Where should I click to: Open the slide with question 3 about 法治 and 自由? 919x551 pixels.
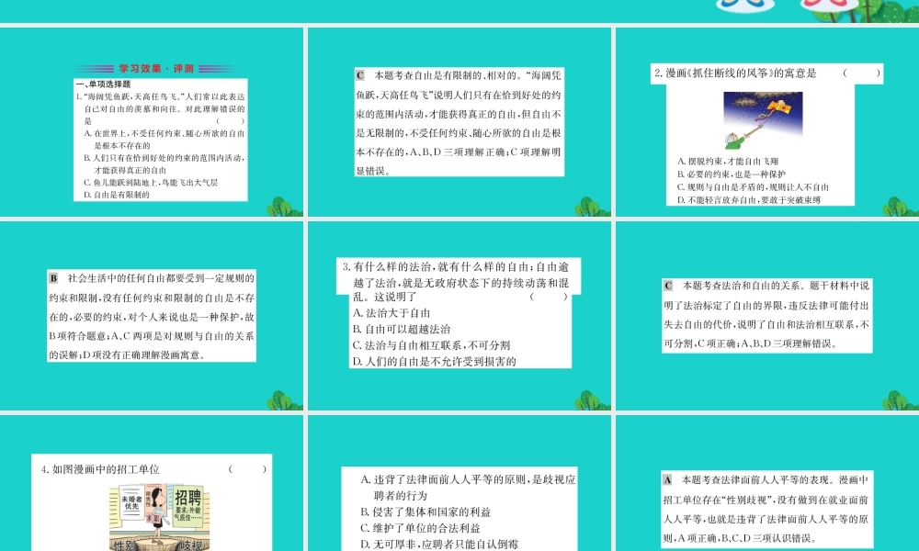459,316
